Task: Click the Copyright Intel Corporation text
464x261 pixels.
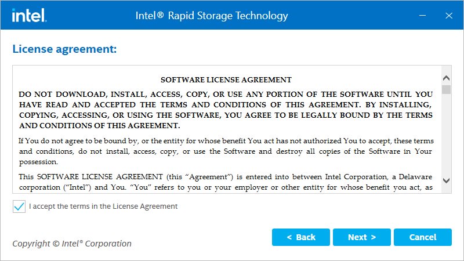Action: tap(72, 244)
